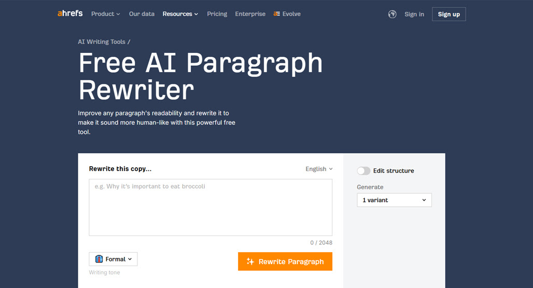Click the Sign in link

(414, 15)
